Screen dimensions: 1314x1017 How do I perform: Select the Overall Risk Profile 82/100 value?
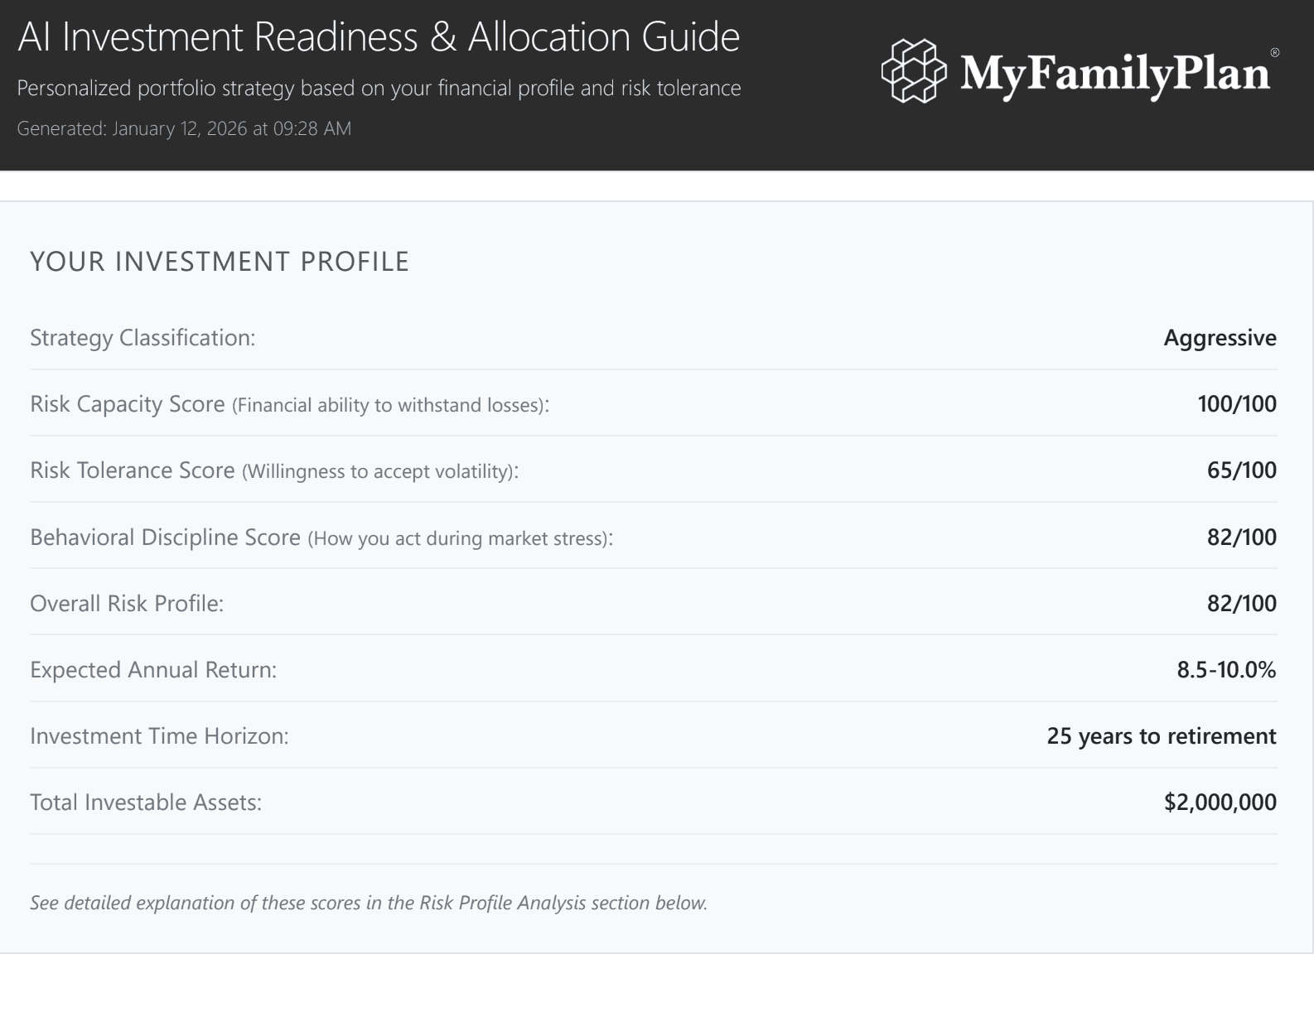pos(1242,604)
